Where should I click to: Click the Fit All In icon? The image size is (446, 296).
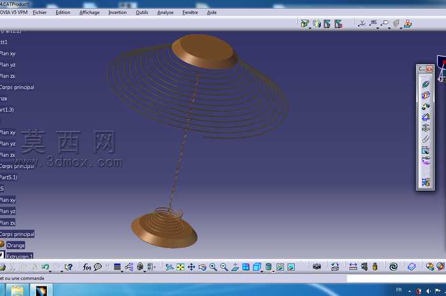180,267
